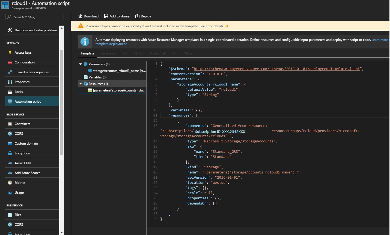Click the Search (Ctrl+/) field
This screenshot has width=390, height=235.
[x=34, y=17]
